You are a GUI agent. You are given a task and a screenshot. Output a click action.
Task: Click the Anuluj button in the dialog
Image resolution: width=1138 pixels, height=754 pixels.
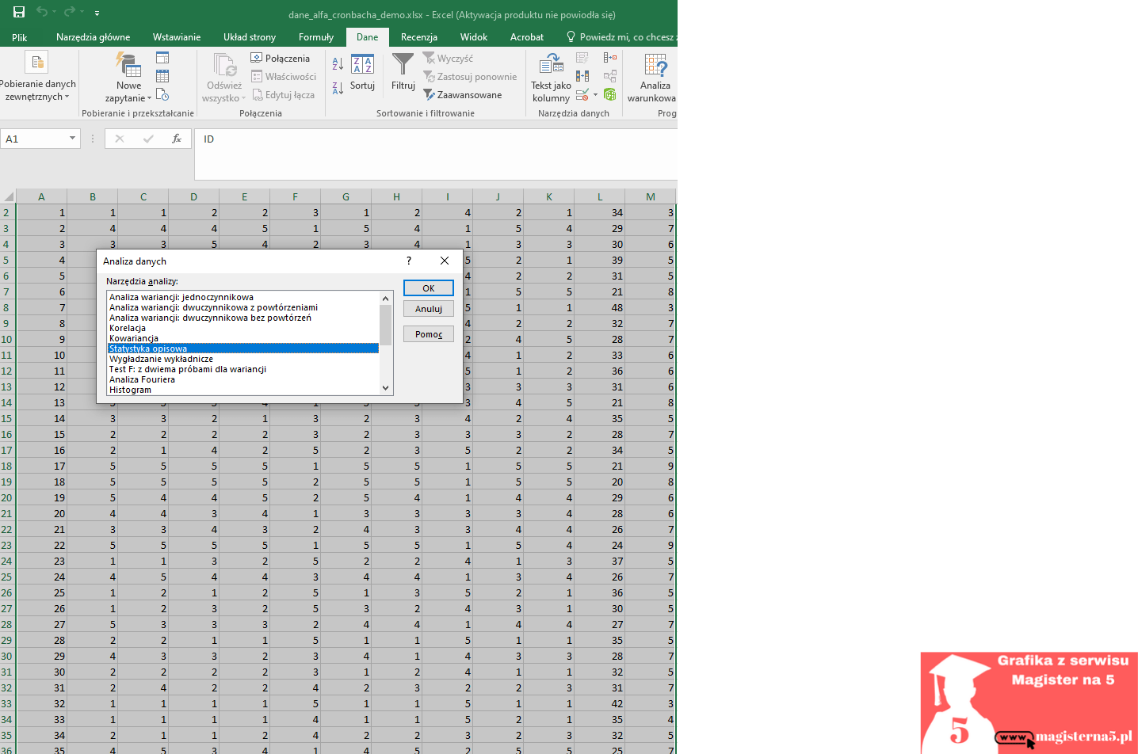[x=428, y=309]
